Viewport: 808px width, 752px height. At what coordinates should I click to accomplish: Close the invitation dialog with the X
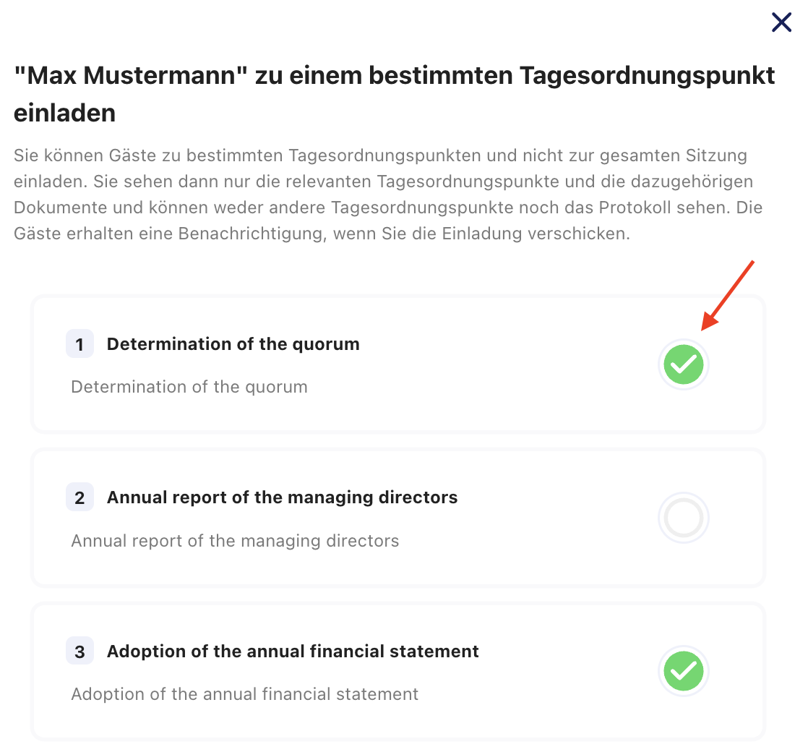click(781, 22)
